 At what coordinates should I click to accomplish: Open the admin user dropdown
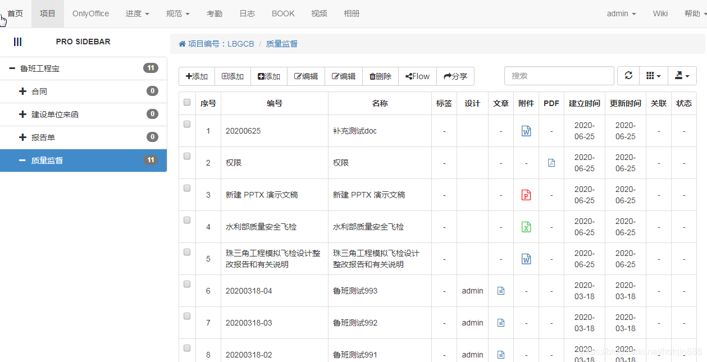pos(621,13)
